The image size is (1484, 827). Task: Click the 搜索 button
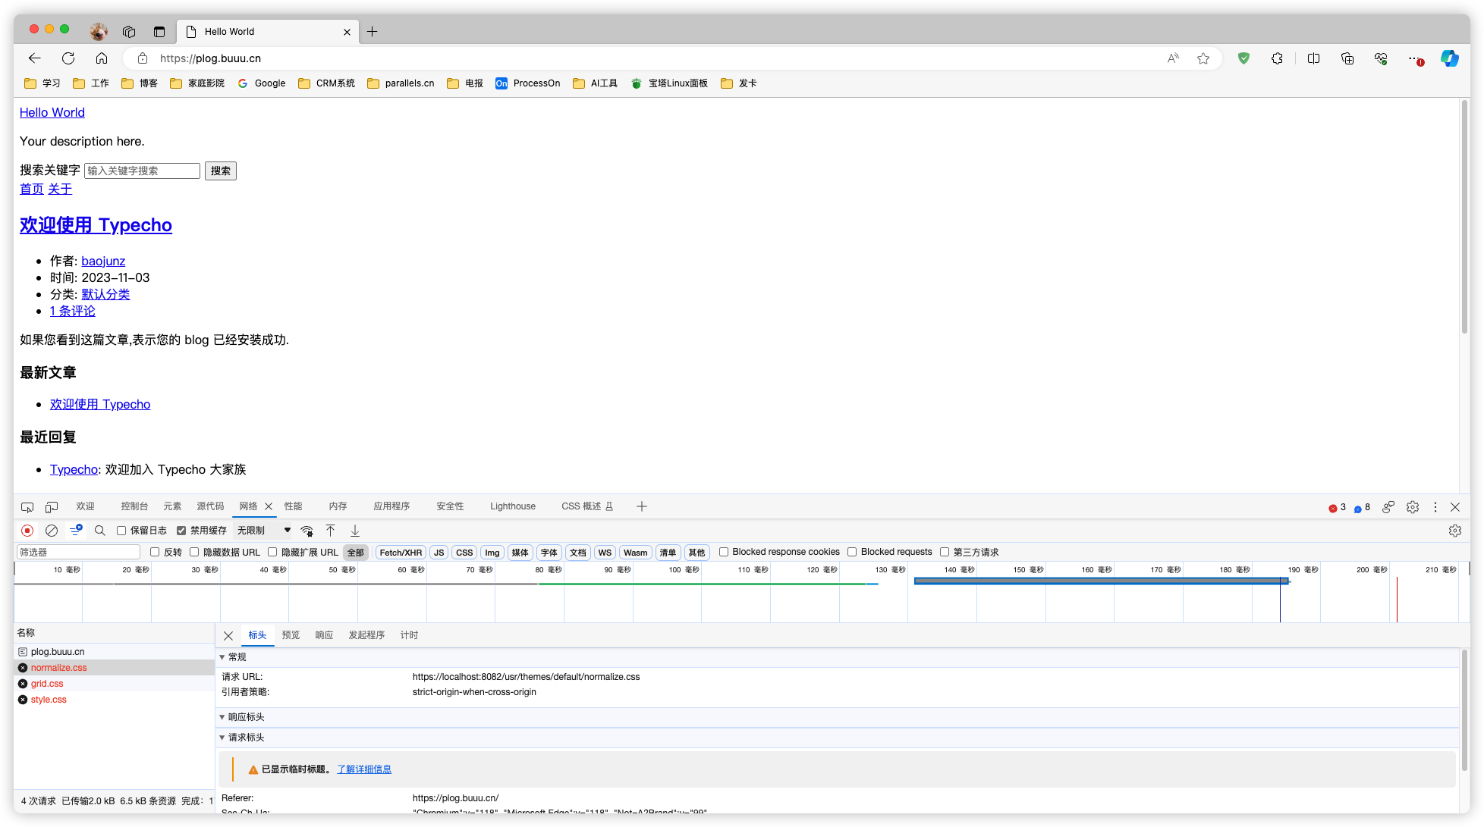point(221,171)
